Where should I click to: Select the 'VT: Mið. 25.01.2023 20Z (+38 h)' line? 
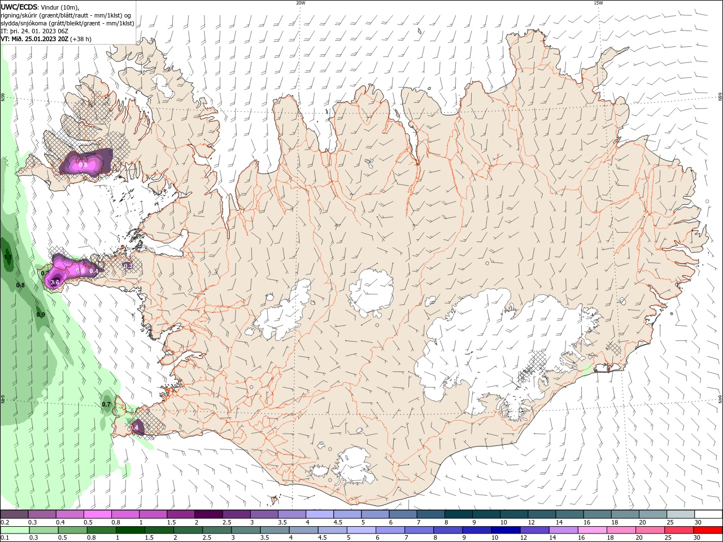(x=46, y=40)
